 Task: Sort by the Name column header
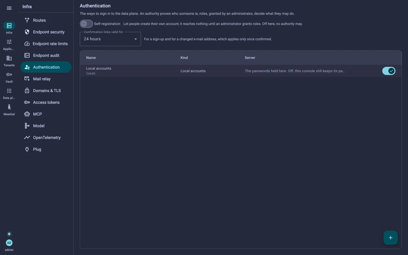pos(91,58)
